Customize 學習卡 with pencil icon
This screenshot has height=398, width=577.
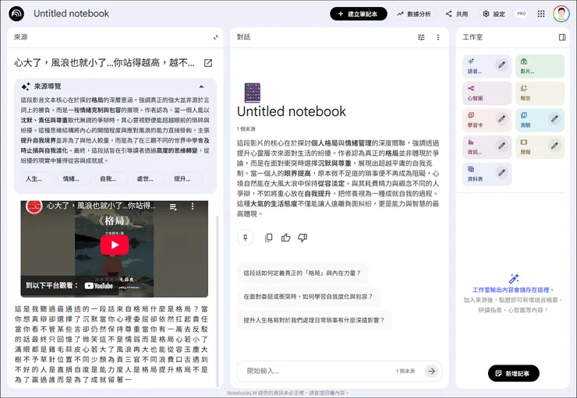pos(501,118)
